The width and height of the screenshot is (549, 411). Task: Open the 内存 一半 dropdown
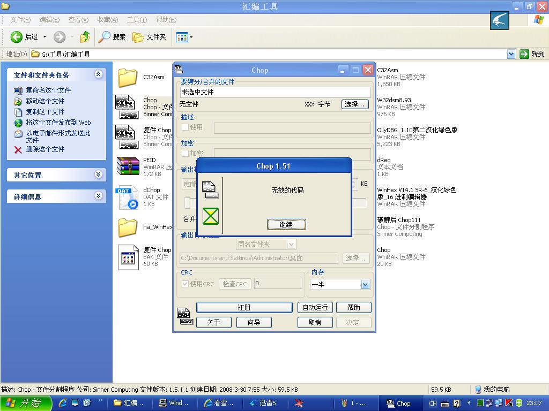coord(365,285)
